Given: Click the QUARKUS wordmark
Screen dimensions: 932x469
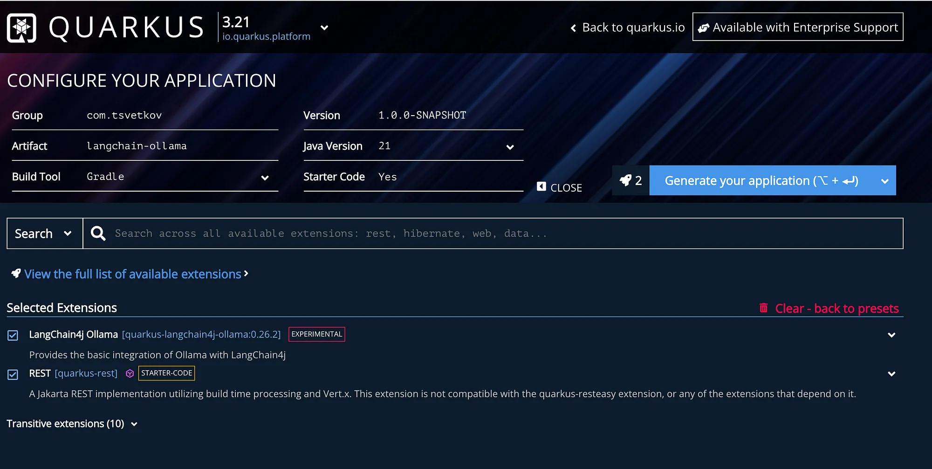Looking at the screenshot, I should point(126,28).
